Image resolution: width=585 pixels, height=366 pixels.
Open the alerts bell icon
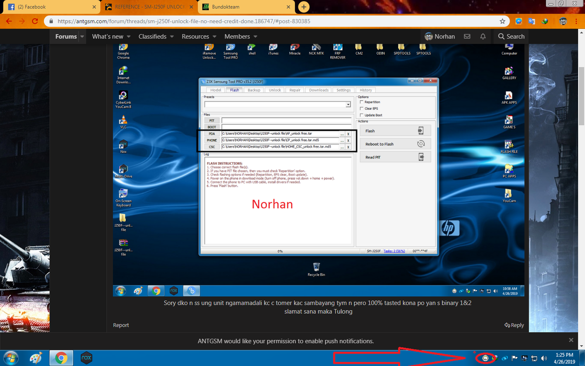point(483,36)
